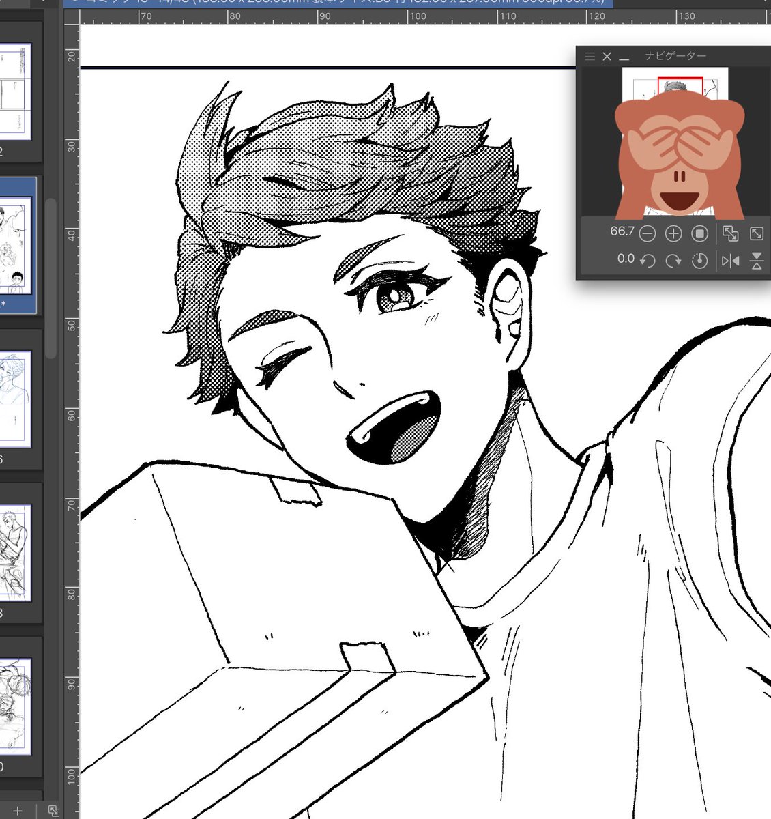The height and width of the screenshot is (819, 771).
Task: Click the 0.0 rotation value field
Action: click(x=626, y=259)
